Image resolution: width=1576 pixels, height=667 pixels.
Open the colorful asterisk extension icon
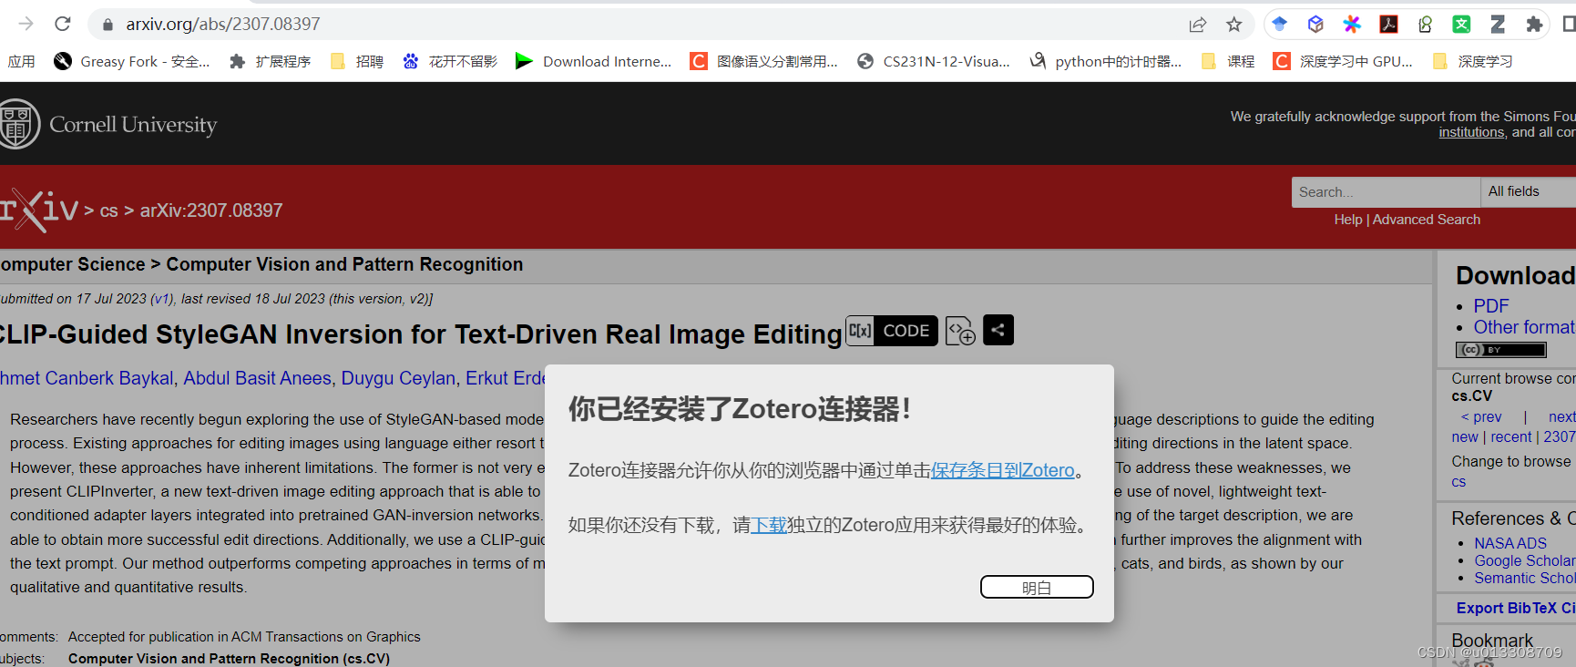pos(1352,25)
